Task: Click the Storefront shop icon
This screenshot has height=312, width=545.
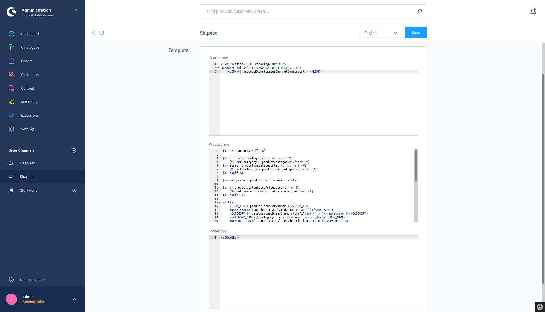Action: (11, 190)
